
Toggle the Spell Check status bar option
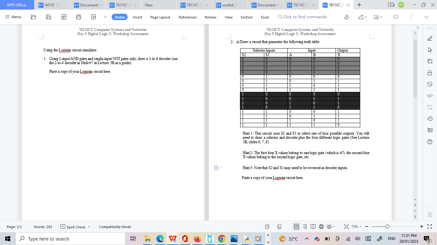[x=73, y=227]
